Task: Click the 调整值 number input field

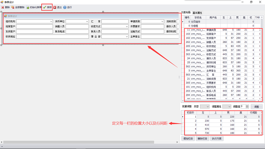Action: tap(243, 106)
